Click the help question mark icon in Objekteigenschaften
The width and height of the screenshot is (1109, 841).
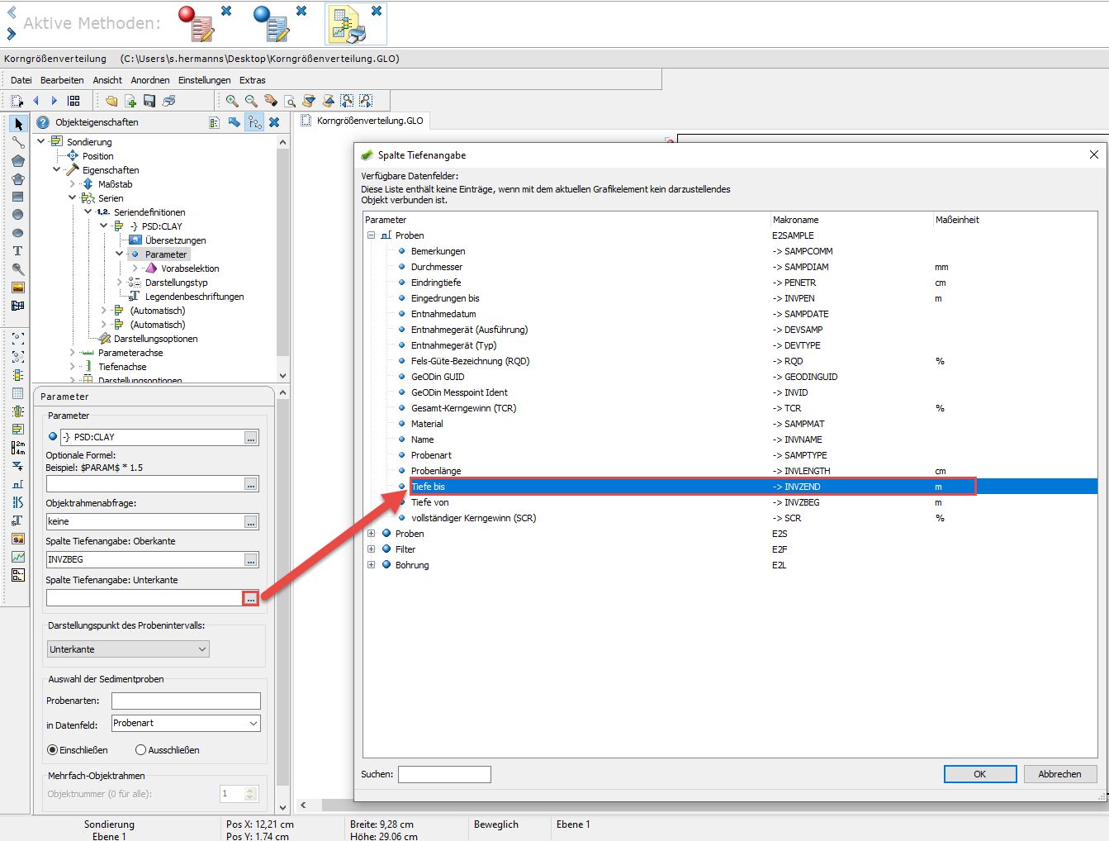coord(43,122)
